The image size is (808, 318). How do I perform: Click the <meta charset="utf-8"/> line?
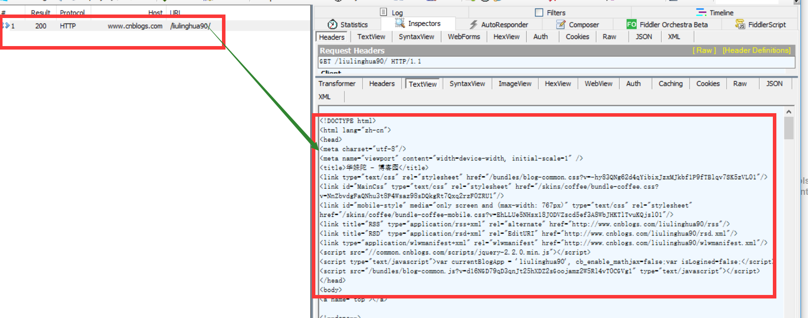(363, 149)
